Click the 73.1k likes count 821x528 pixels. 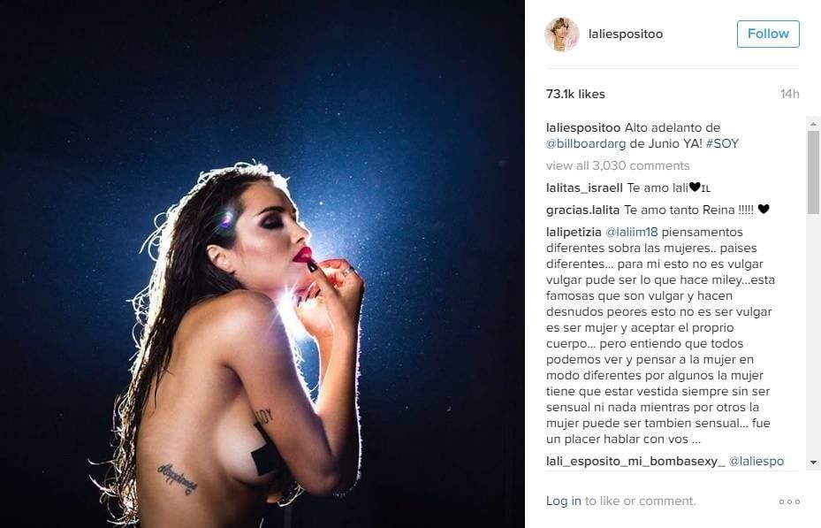575,95
